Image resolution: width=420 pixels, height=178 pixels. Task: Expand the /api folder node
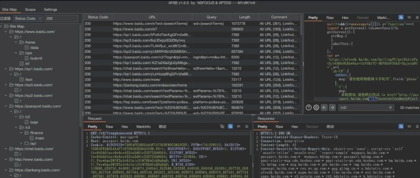pyautogui.click(x=21, y=143)
